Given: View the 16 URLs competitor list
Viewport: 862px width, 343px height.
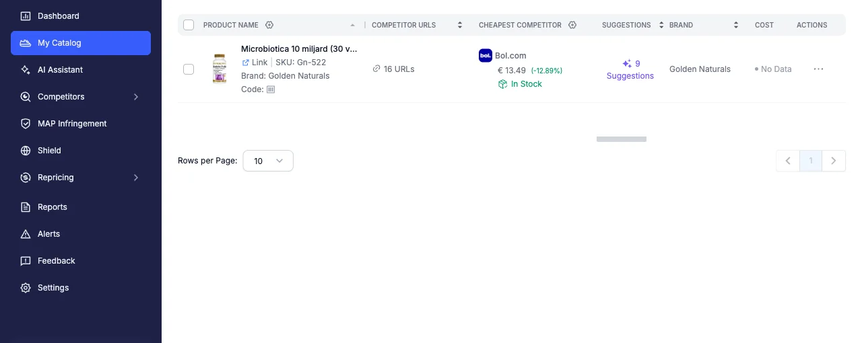Looking at the screenshot, I should click(x=399, y=69).
